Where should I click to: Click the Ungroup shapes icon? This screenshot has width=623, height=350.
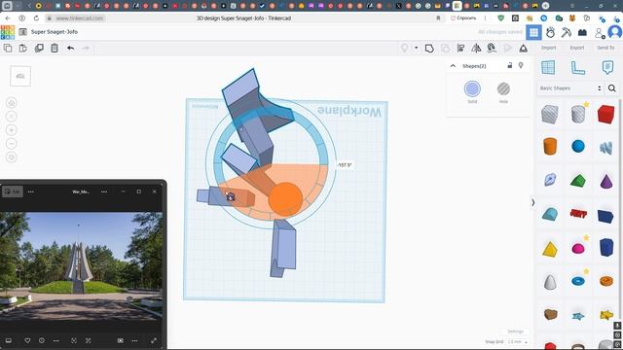click(446, 49)
